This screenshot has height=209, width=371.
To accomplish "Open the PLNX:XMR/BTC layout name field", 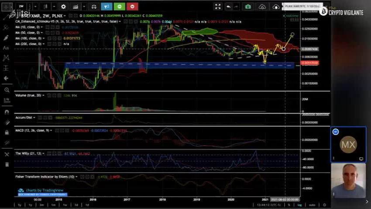I will point(302,6).
